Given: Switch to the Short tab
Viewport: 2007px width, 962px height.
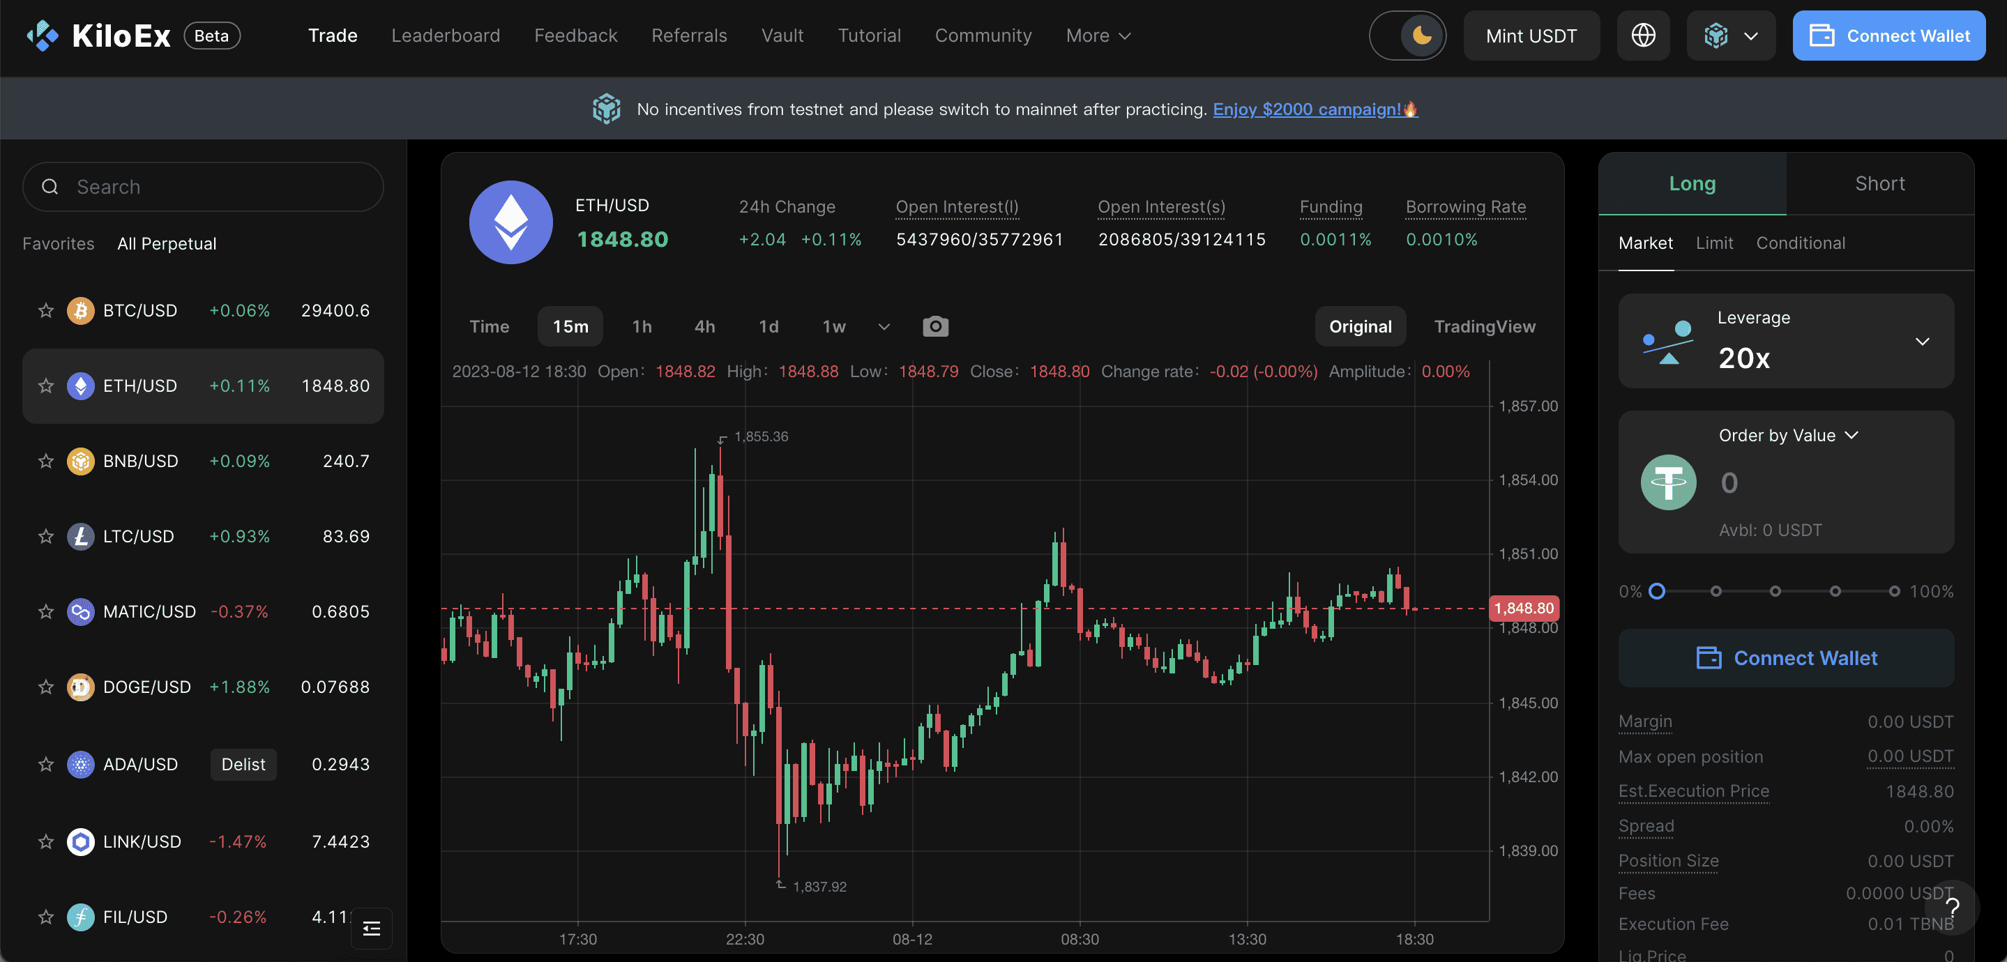Looking at the screenshot, I should 1879,184.
